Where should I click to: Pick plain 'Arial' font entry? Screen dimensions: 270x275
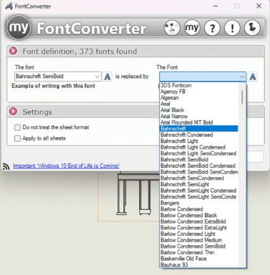click(199, 104)
